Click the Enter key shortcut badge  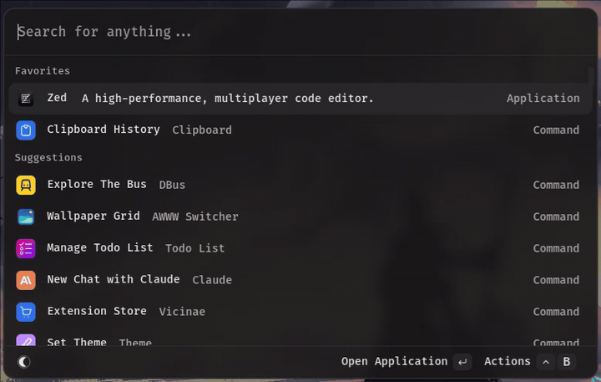pyautogui.click(x=462, y=362)
